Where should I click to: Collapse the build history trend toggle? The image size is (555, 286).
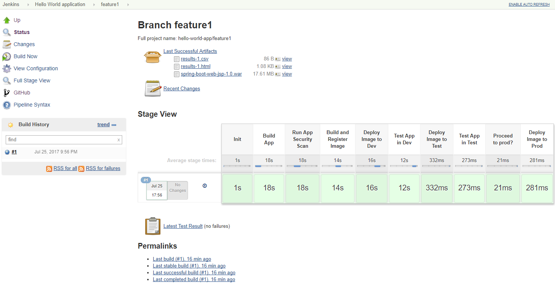(x=114, y=125)
